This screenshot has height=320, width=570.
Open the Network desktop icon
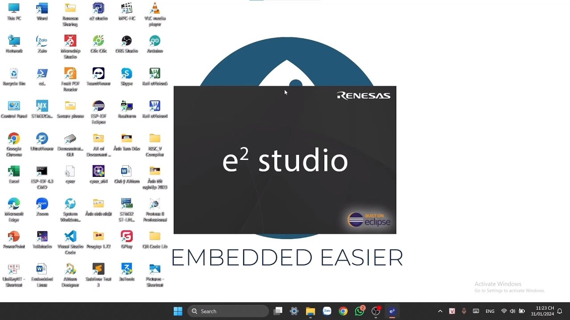click(x=14, y=44)
